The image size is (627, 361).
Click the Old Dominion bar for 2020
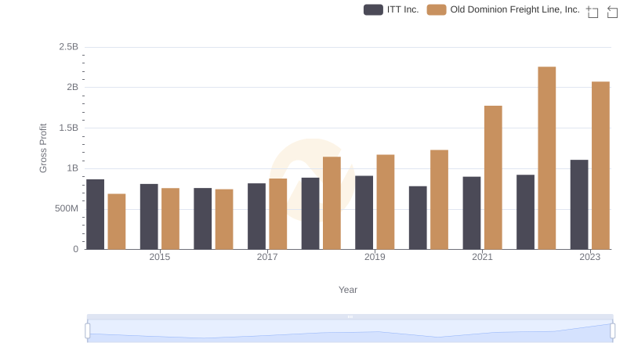(x=440, y=200)
